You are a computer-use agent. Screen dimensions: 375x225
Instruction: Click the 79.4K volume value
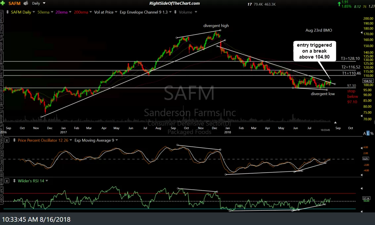click(x=258, y=4)
